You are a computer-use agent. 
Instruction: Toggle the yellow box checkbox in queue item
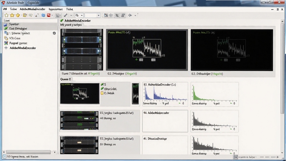click(102, 93)
